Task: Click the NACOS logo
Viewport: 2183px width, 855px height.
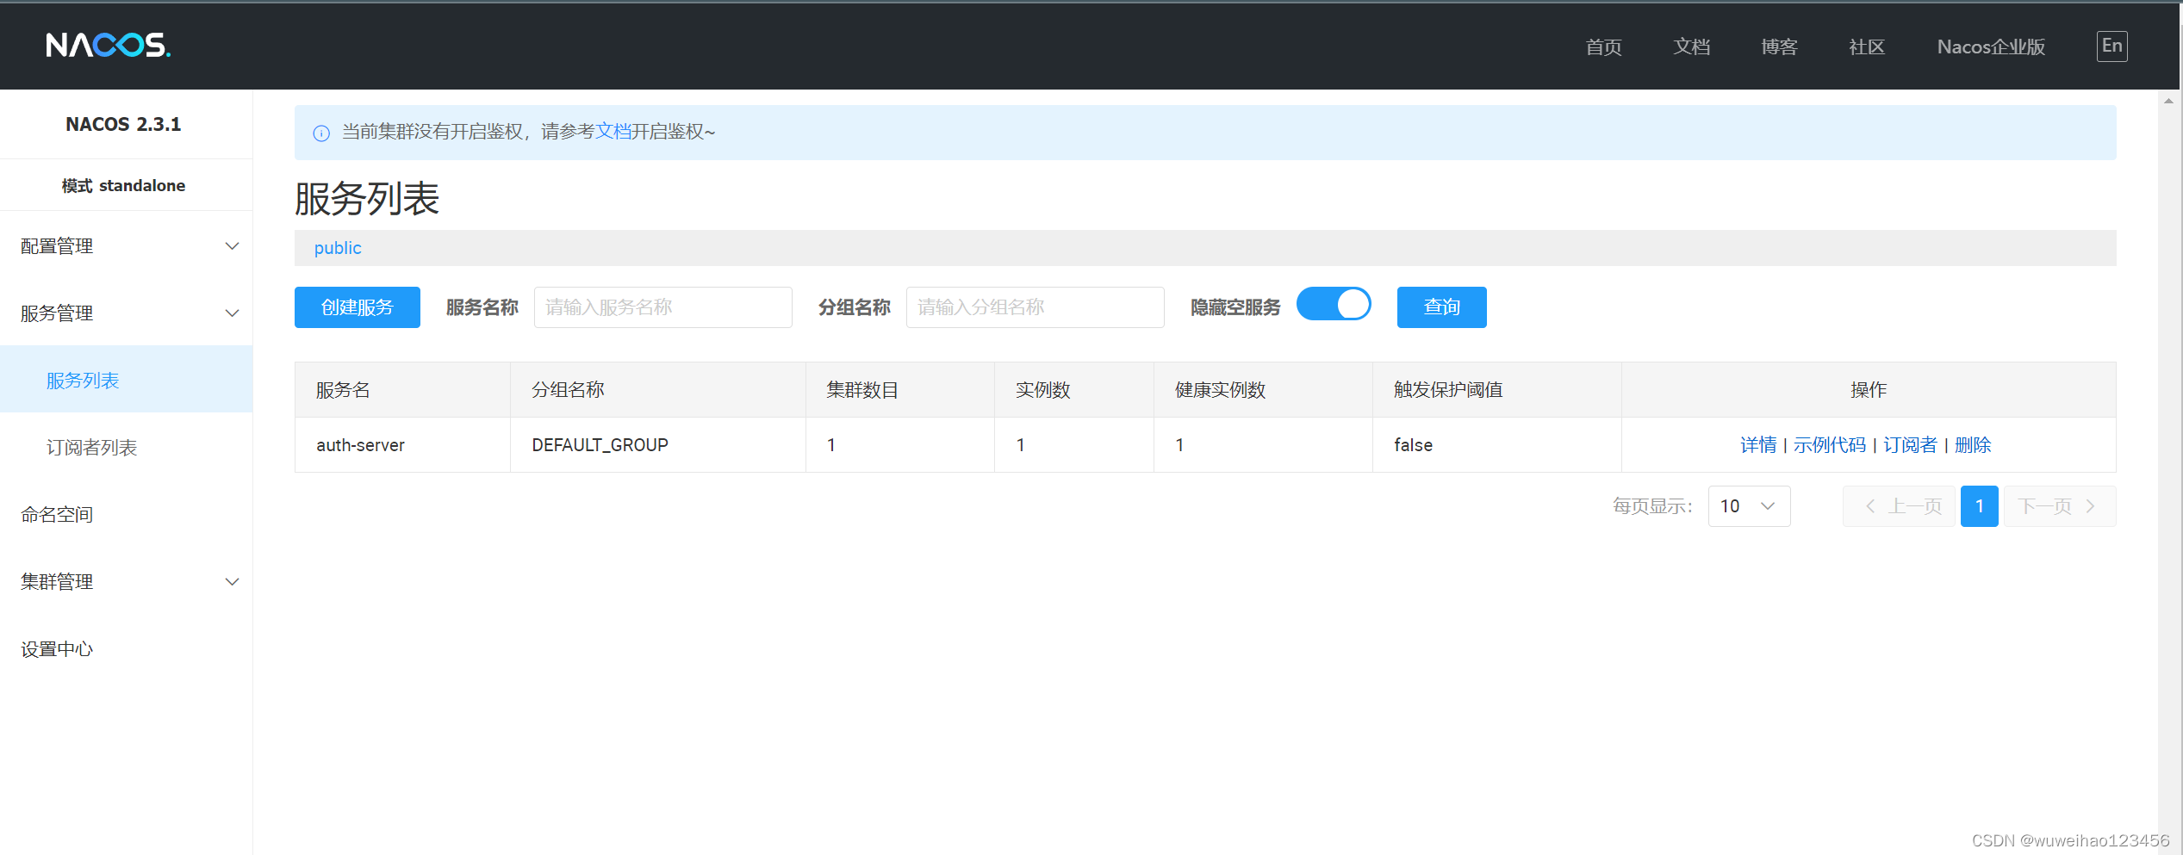Action: (x=108, y=45)
